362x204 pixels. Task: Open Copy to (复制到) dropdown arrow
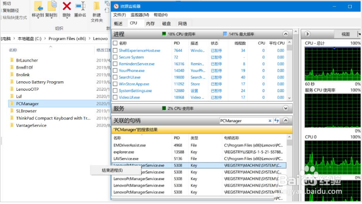pos(51,18)
